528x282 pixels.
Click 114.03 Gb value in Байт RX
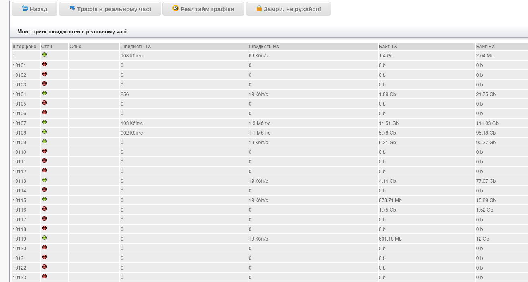(x=487, y=123)
